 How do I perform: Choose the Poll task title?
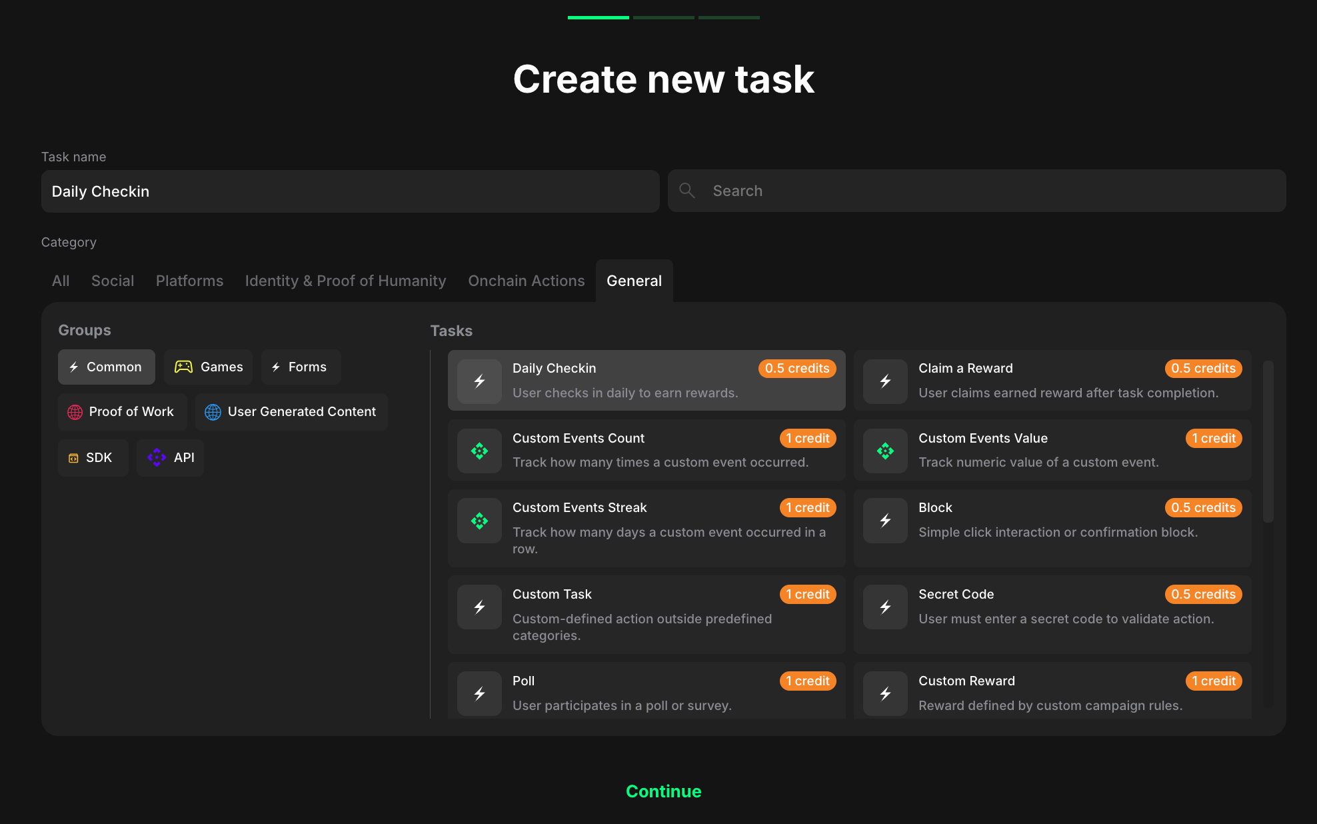(x=523, y=681)
